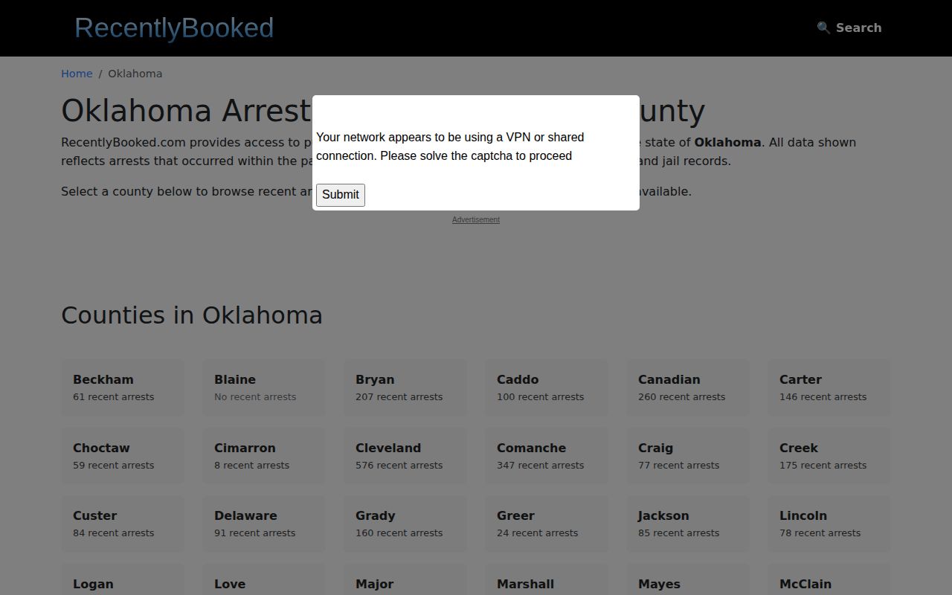
Task: Open Grady county card
Action: 405,524
